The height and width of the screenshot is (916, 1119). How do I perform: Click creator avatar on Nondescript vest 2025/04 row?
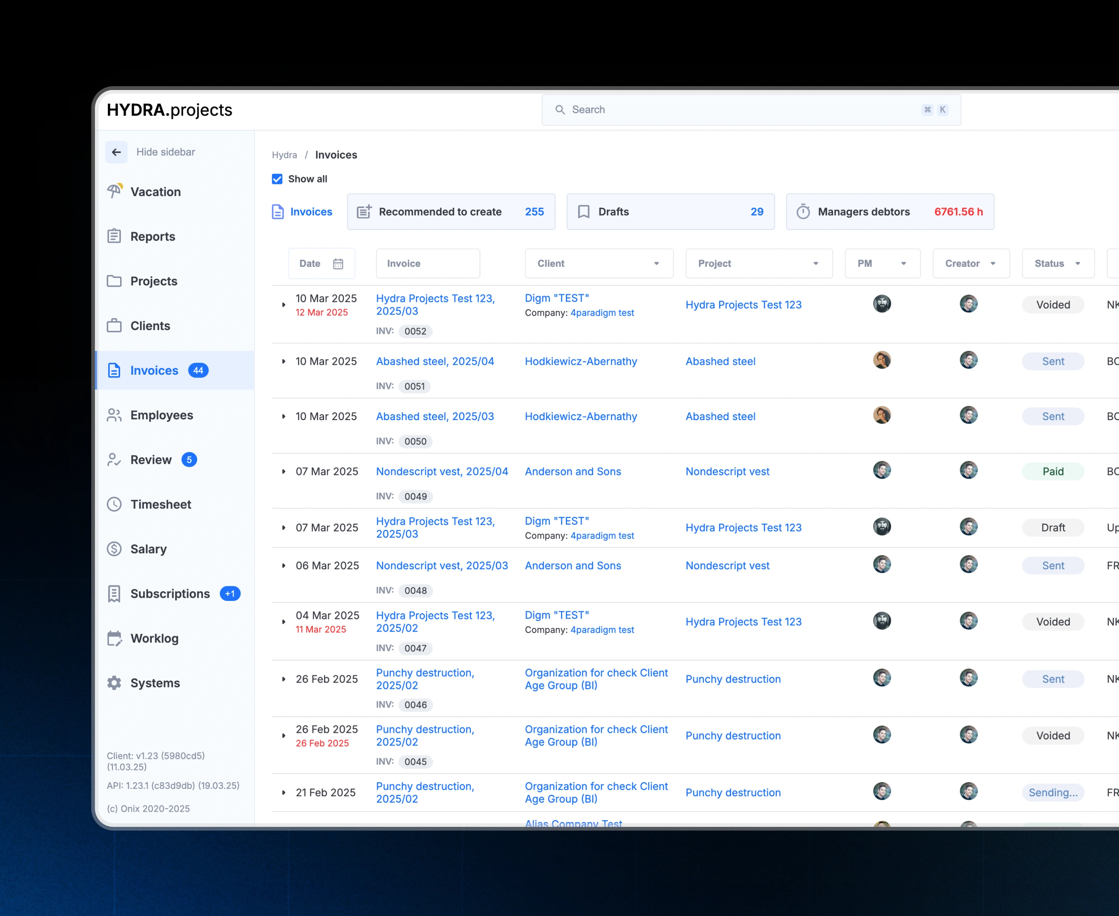[x=968, y=470]
